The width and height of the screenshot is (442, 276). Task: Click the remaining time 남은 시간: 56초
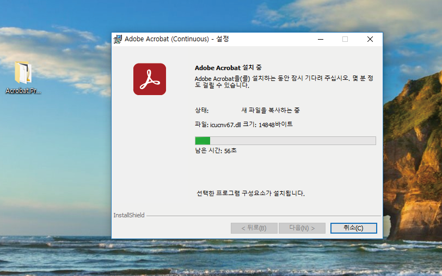point(216,151)
